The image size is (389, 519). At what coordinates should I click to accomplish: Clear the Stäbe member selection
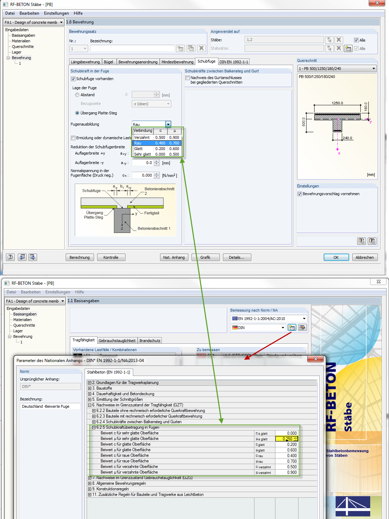tap(339, 40)
